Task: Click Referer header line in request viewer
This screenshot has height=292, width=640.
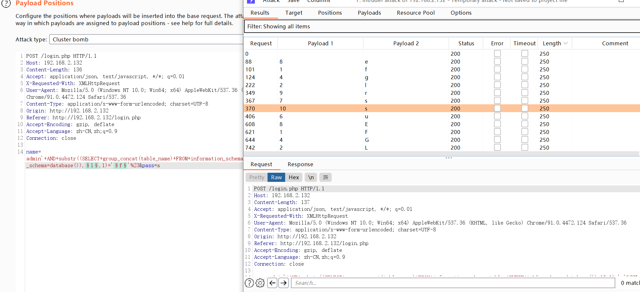Action: point(311,243)
